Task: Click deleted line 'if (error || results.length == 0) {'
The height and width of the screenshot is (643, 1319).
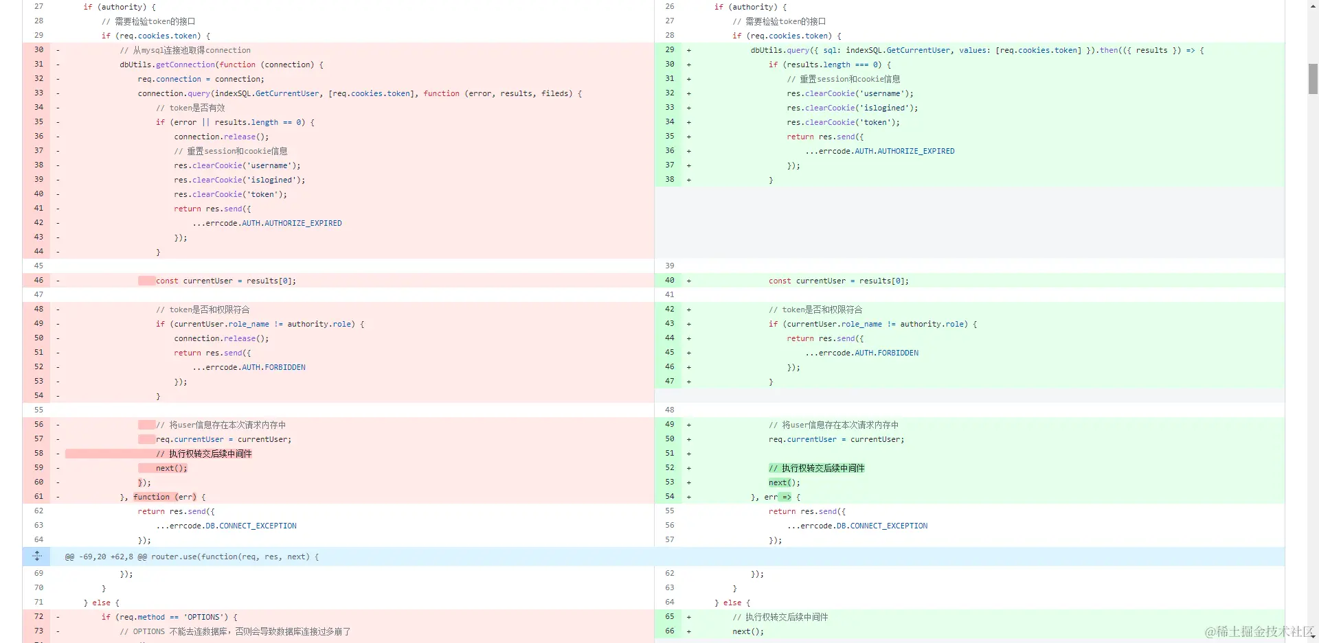Action: (235, 122)
